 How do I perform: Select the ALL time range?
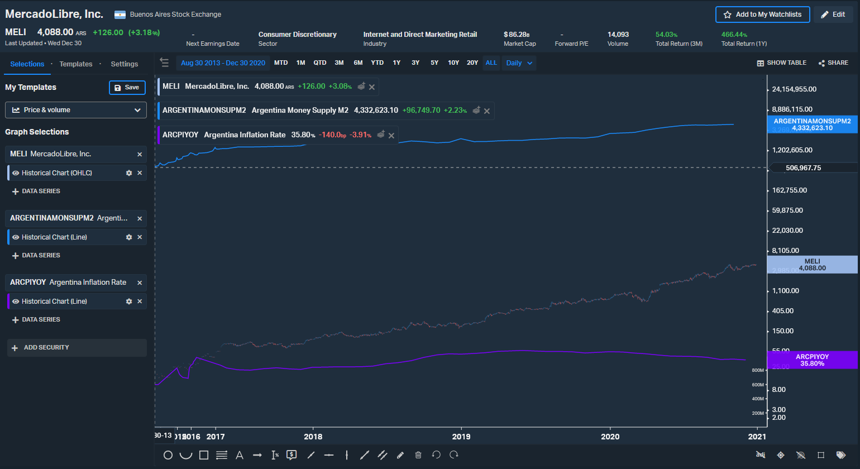tap(491, 63)
